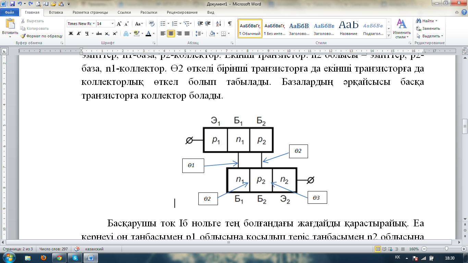The width and height of the screenshot is (468, 263).
Task: Open the Файл menu
Action: point(10,12)
